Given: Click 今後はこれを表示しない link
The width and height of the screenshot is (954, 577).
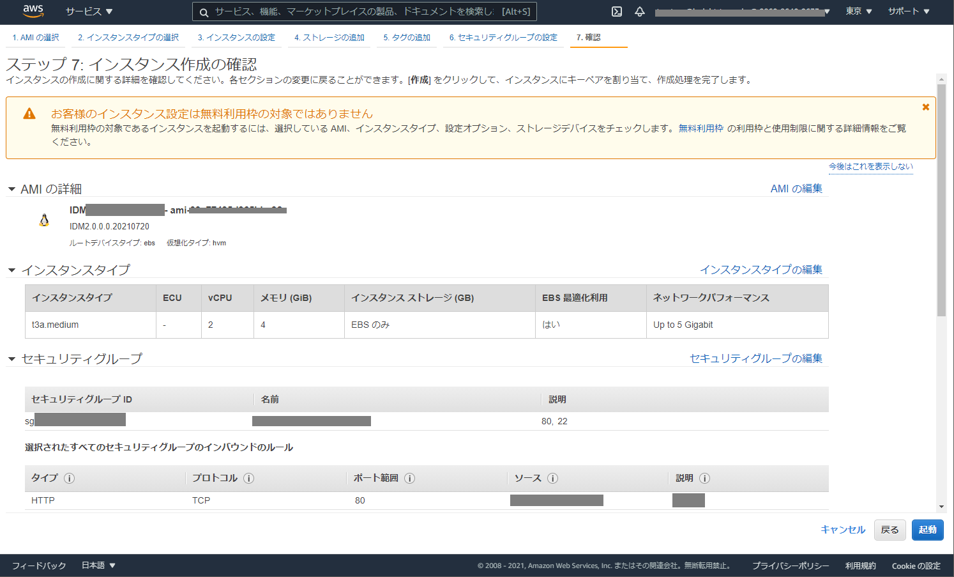Looking at the screenshot, I should point(871,166).
